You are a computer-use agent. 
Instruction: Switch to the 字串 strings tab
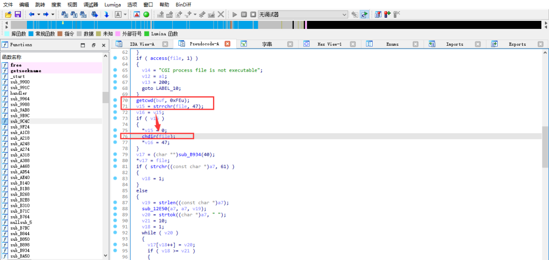267,45
